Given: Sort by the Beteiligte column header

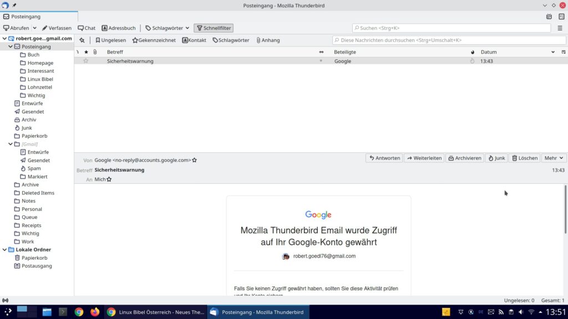Looking at the screenshot, I should (x=400, y=52).
